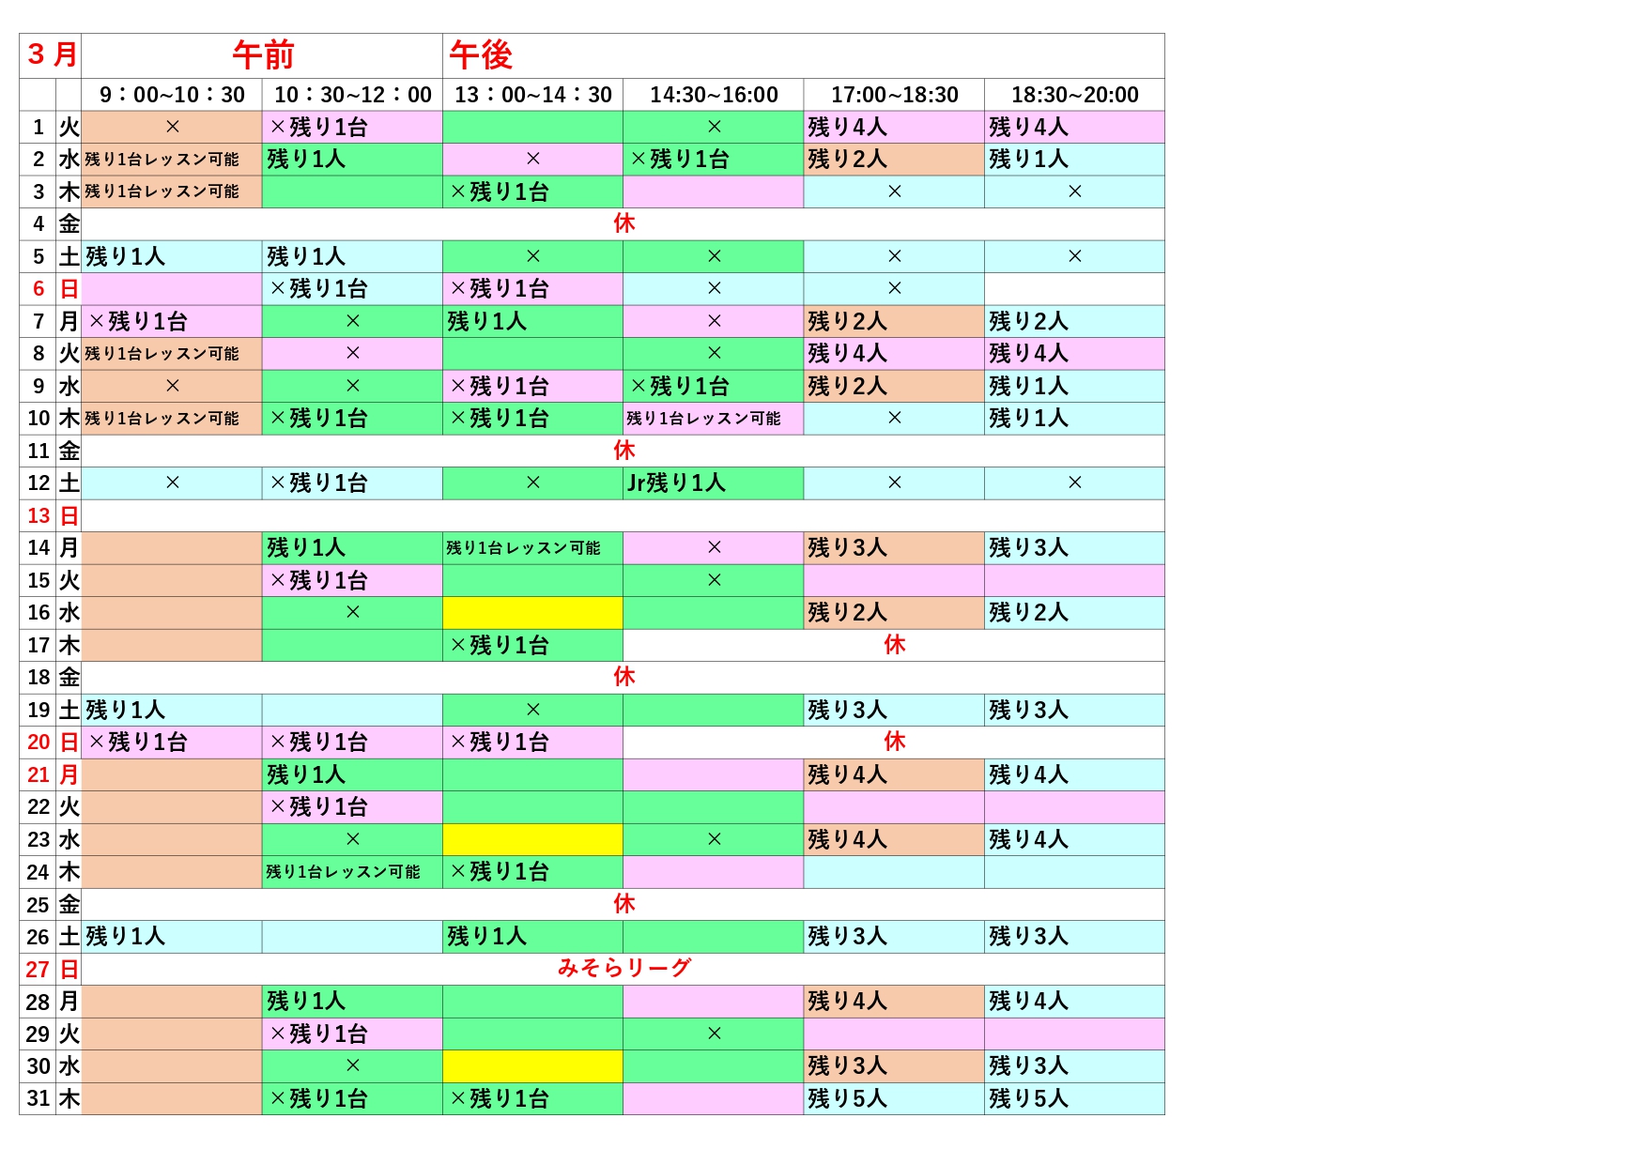Click the '14:30~16:00' time slot header

tap(714, 95)
